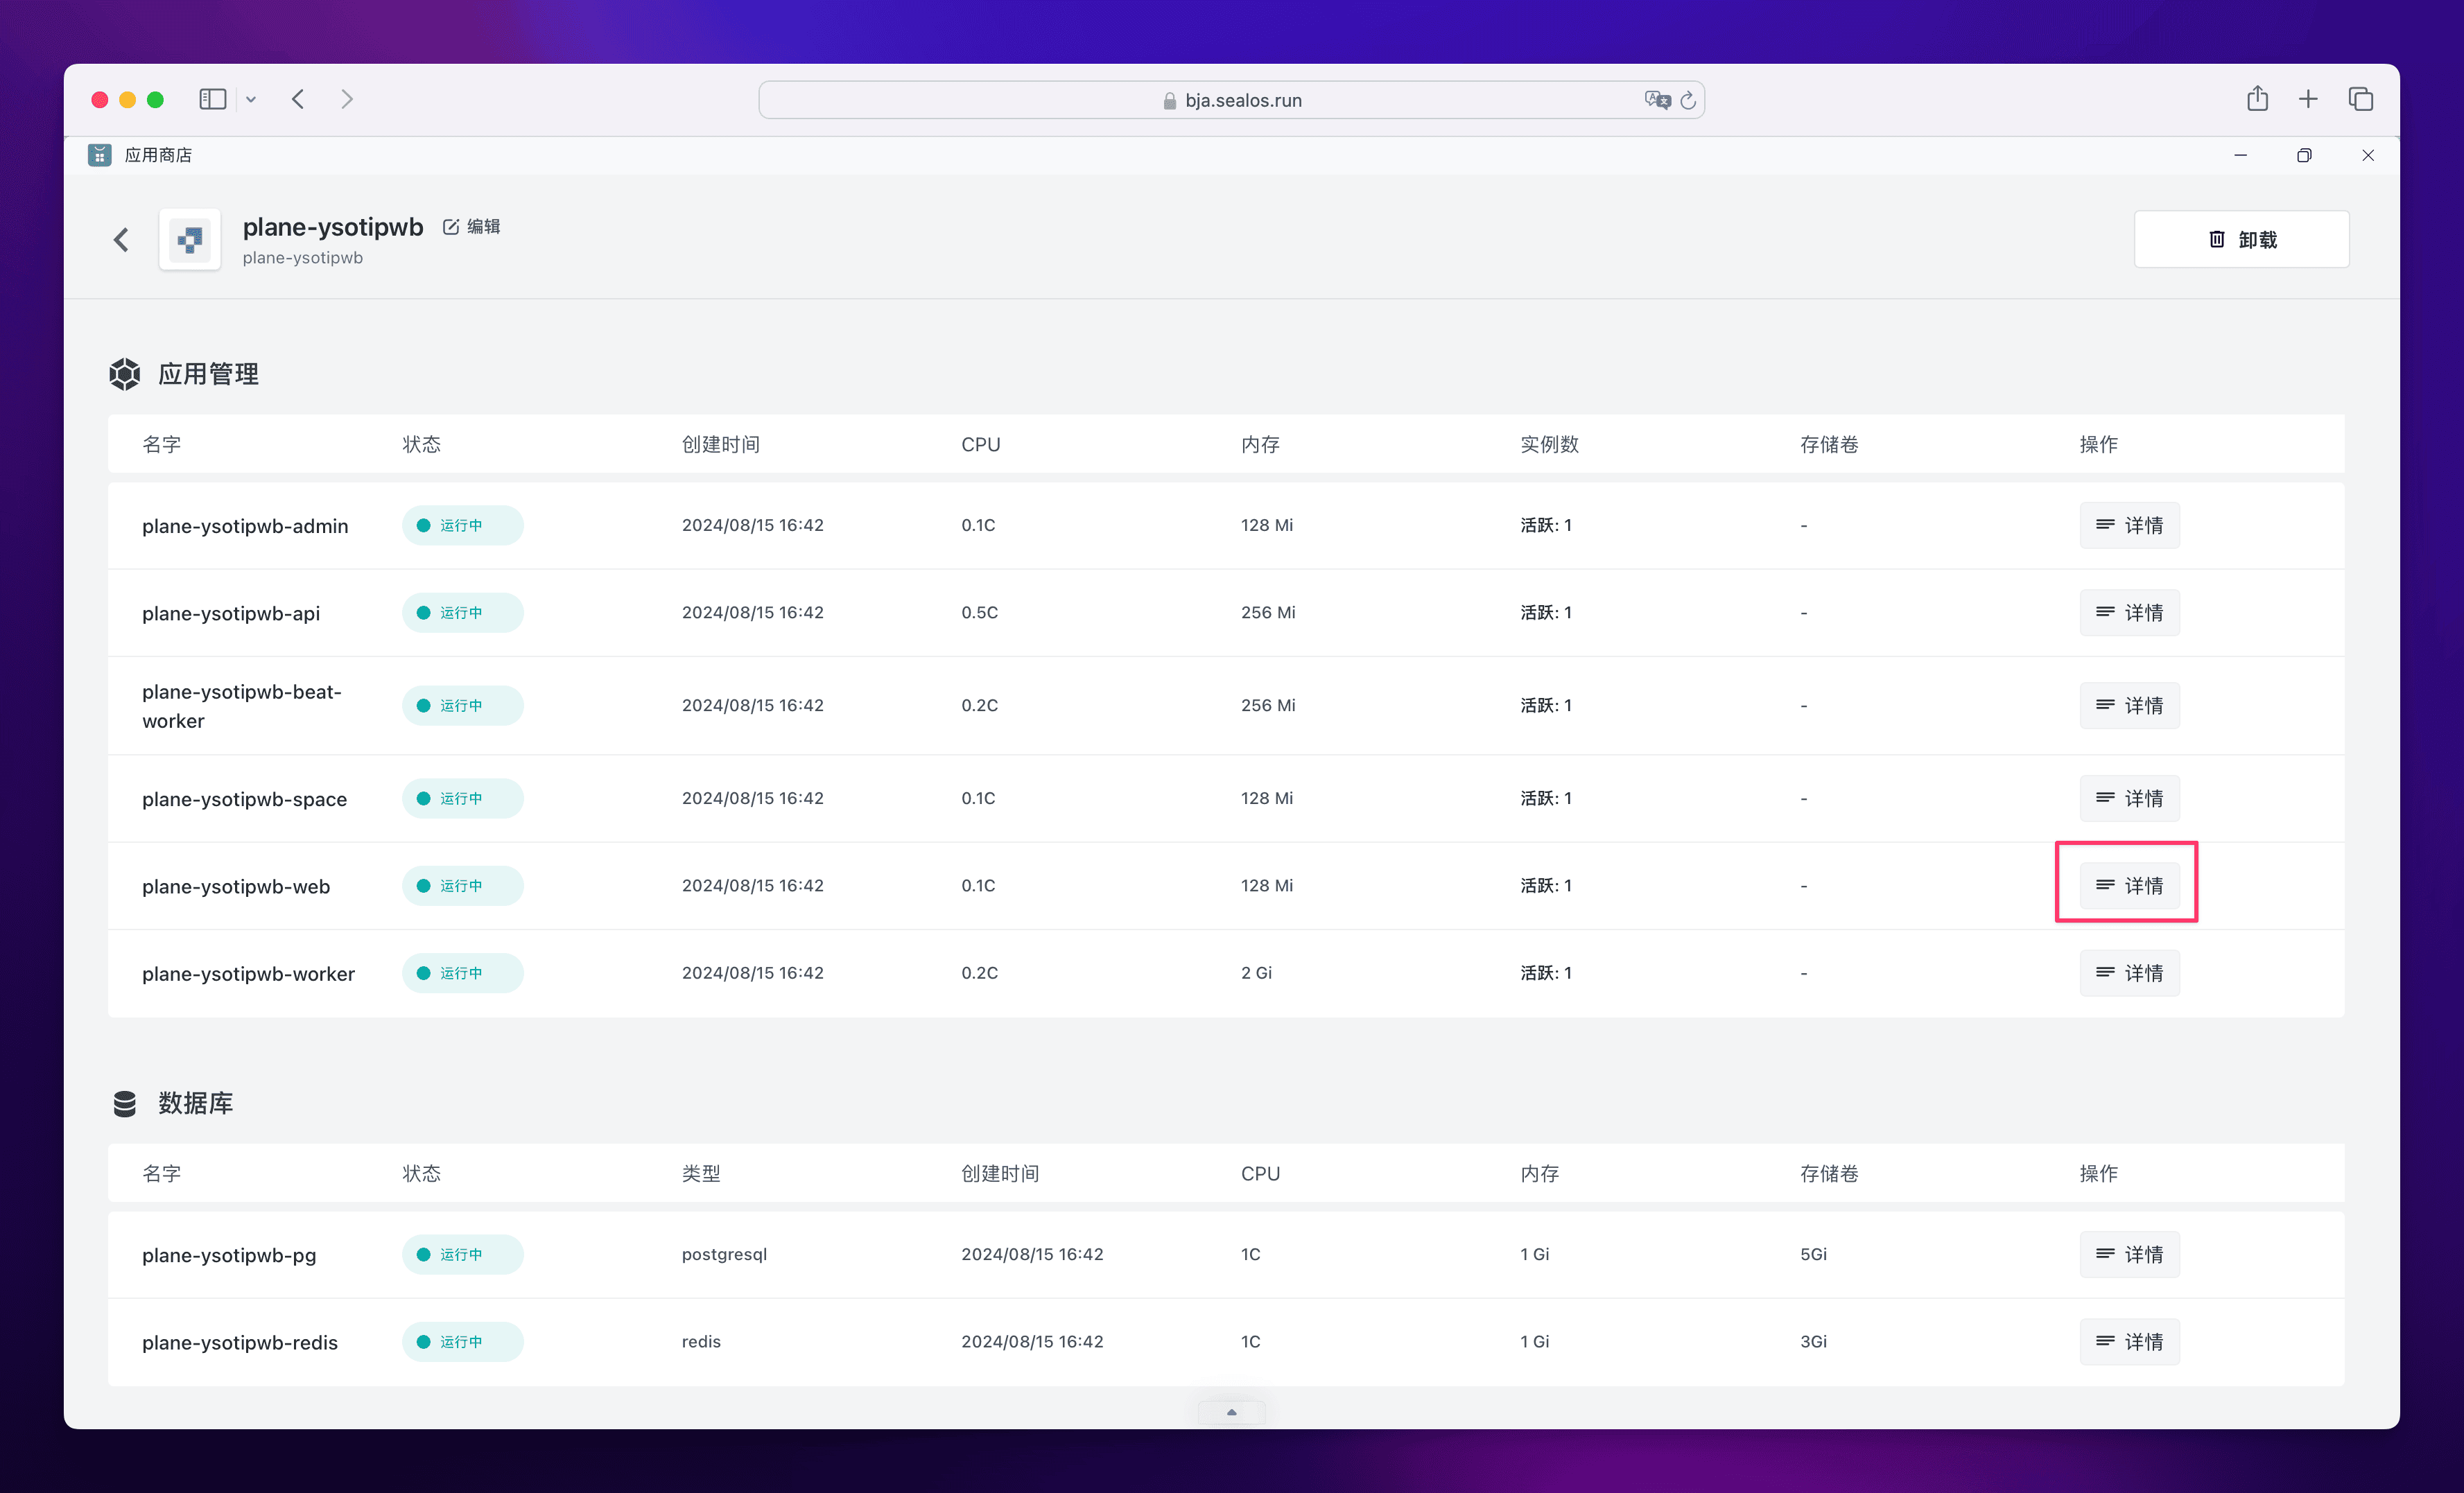Open details for plane-ysotipwb-admin
Viewport: 2464px width, 1493px height.
click(2129, 525)
